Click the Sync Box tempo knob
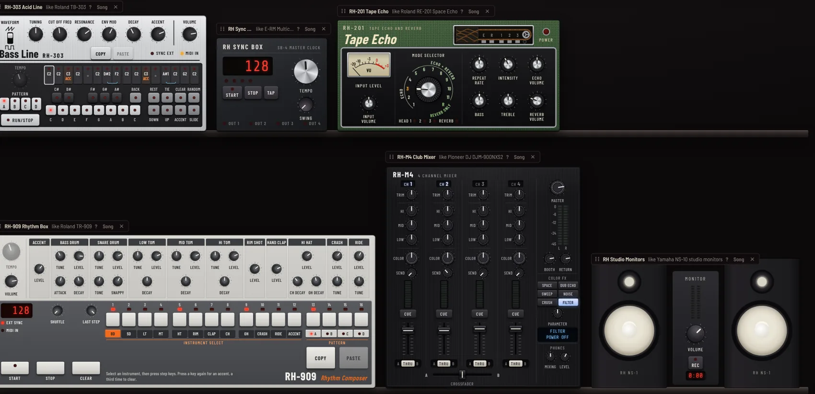The width and height of the screenshot is (815, 394). pyautogui.click(x=306, y=72)
